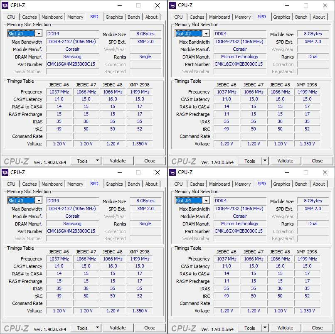Switch to the CPU tab in Slot #4 window
This screenshot has height=334, width=335.
point(178,184)
